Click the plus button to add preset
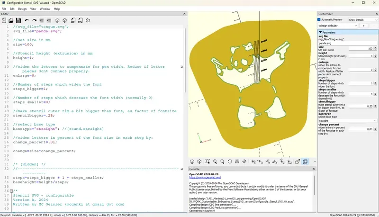 (x=364, y=26)
